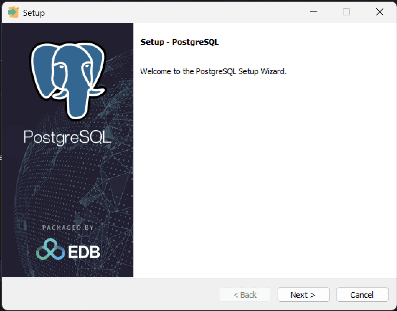
Task: Click the 'Setup' window title text
Action: click(34, 13)
